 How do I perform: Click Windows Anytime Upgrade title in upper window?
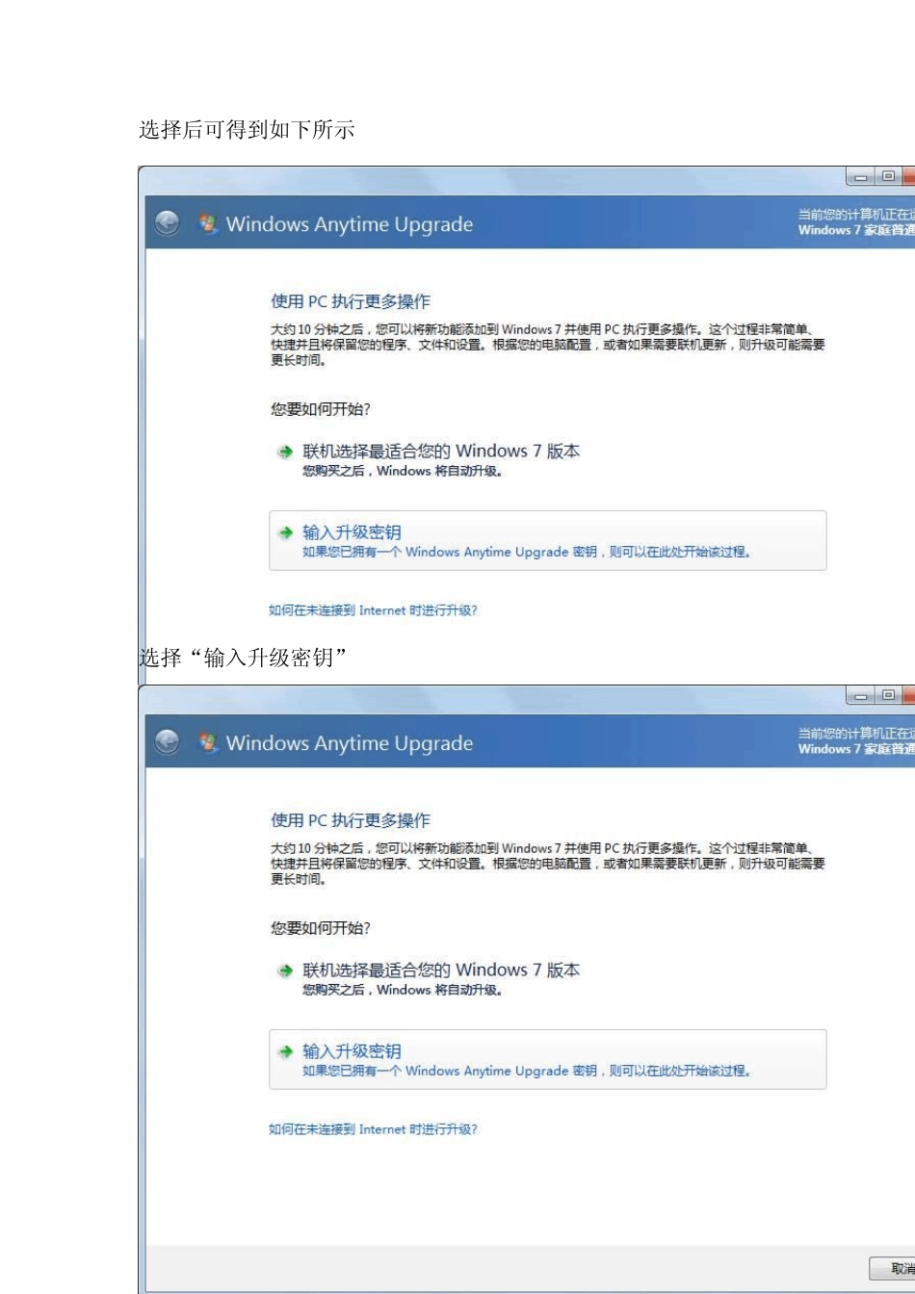(x=350, y=224)
